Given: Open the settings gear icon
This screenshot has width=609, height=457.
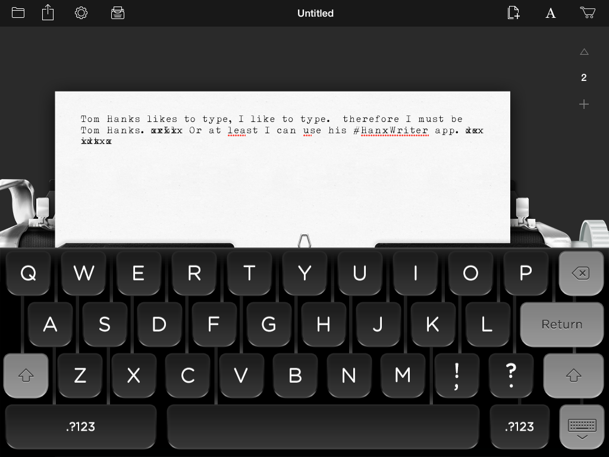Looking at the screenshot, I should click(x=81, y=12).
